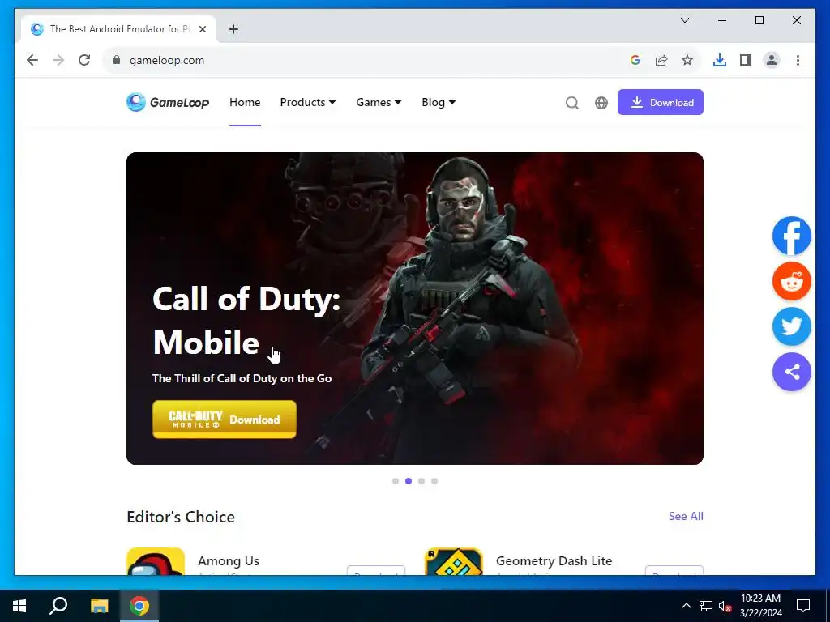830x622 pixels.
Task: Share this page via address bar icon
Action: pyautogui.click(x=661, y=60)
